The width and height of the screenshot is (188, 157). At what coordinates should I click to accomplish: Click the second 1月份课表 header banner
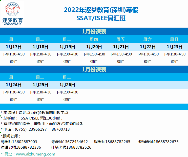click(x=94, y=69)
